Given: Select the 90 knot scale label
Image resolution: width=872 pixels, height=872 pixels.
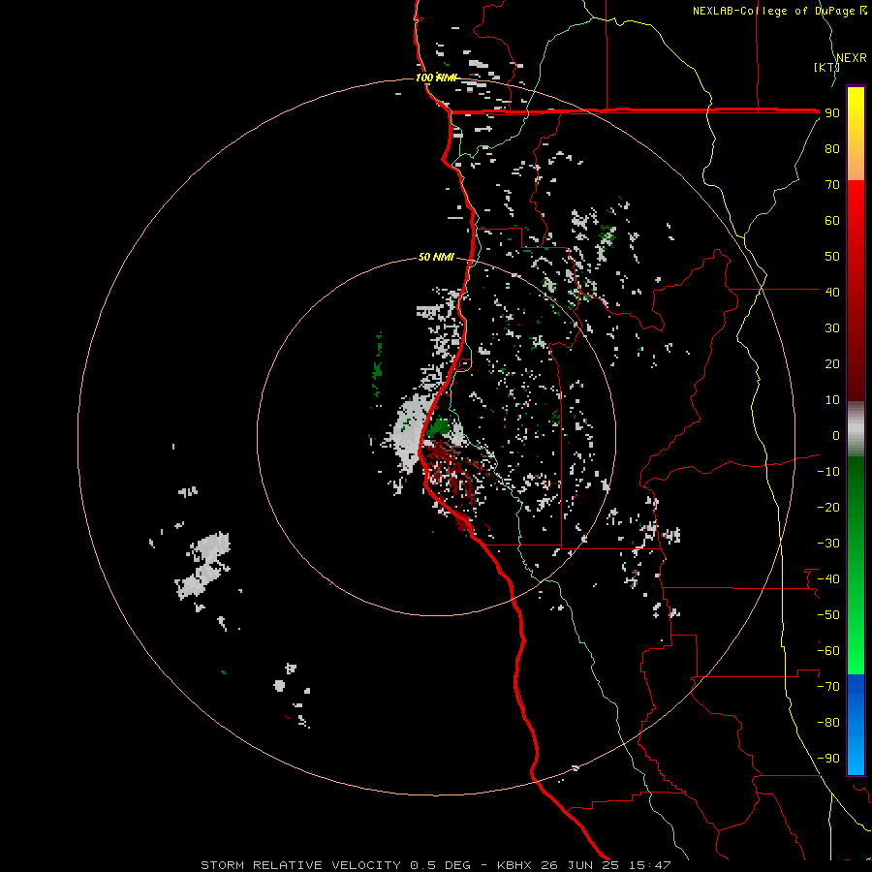Looking at the screenshot, I should [832, 113].
